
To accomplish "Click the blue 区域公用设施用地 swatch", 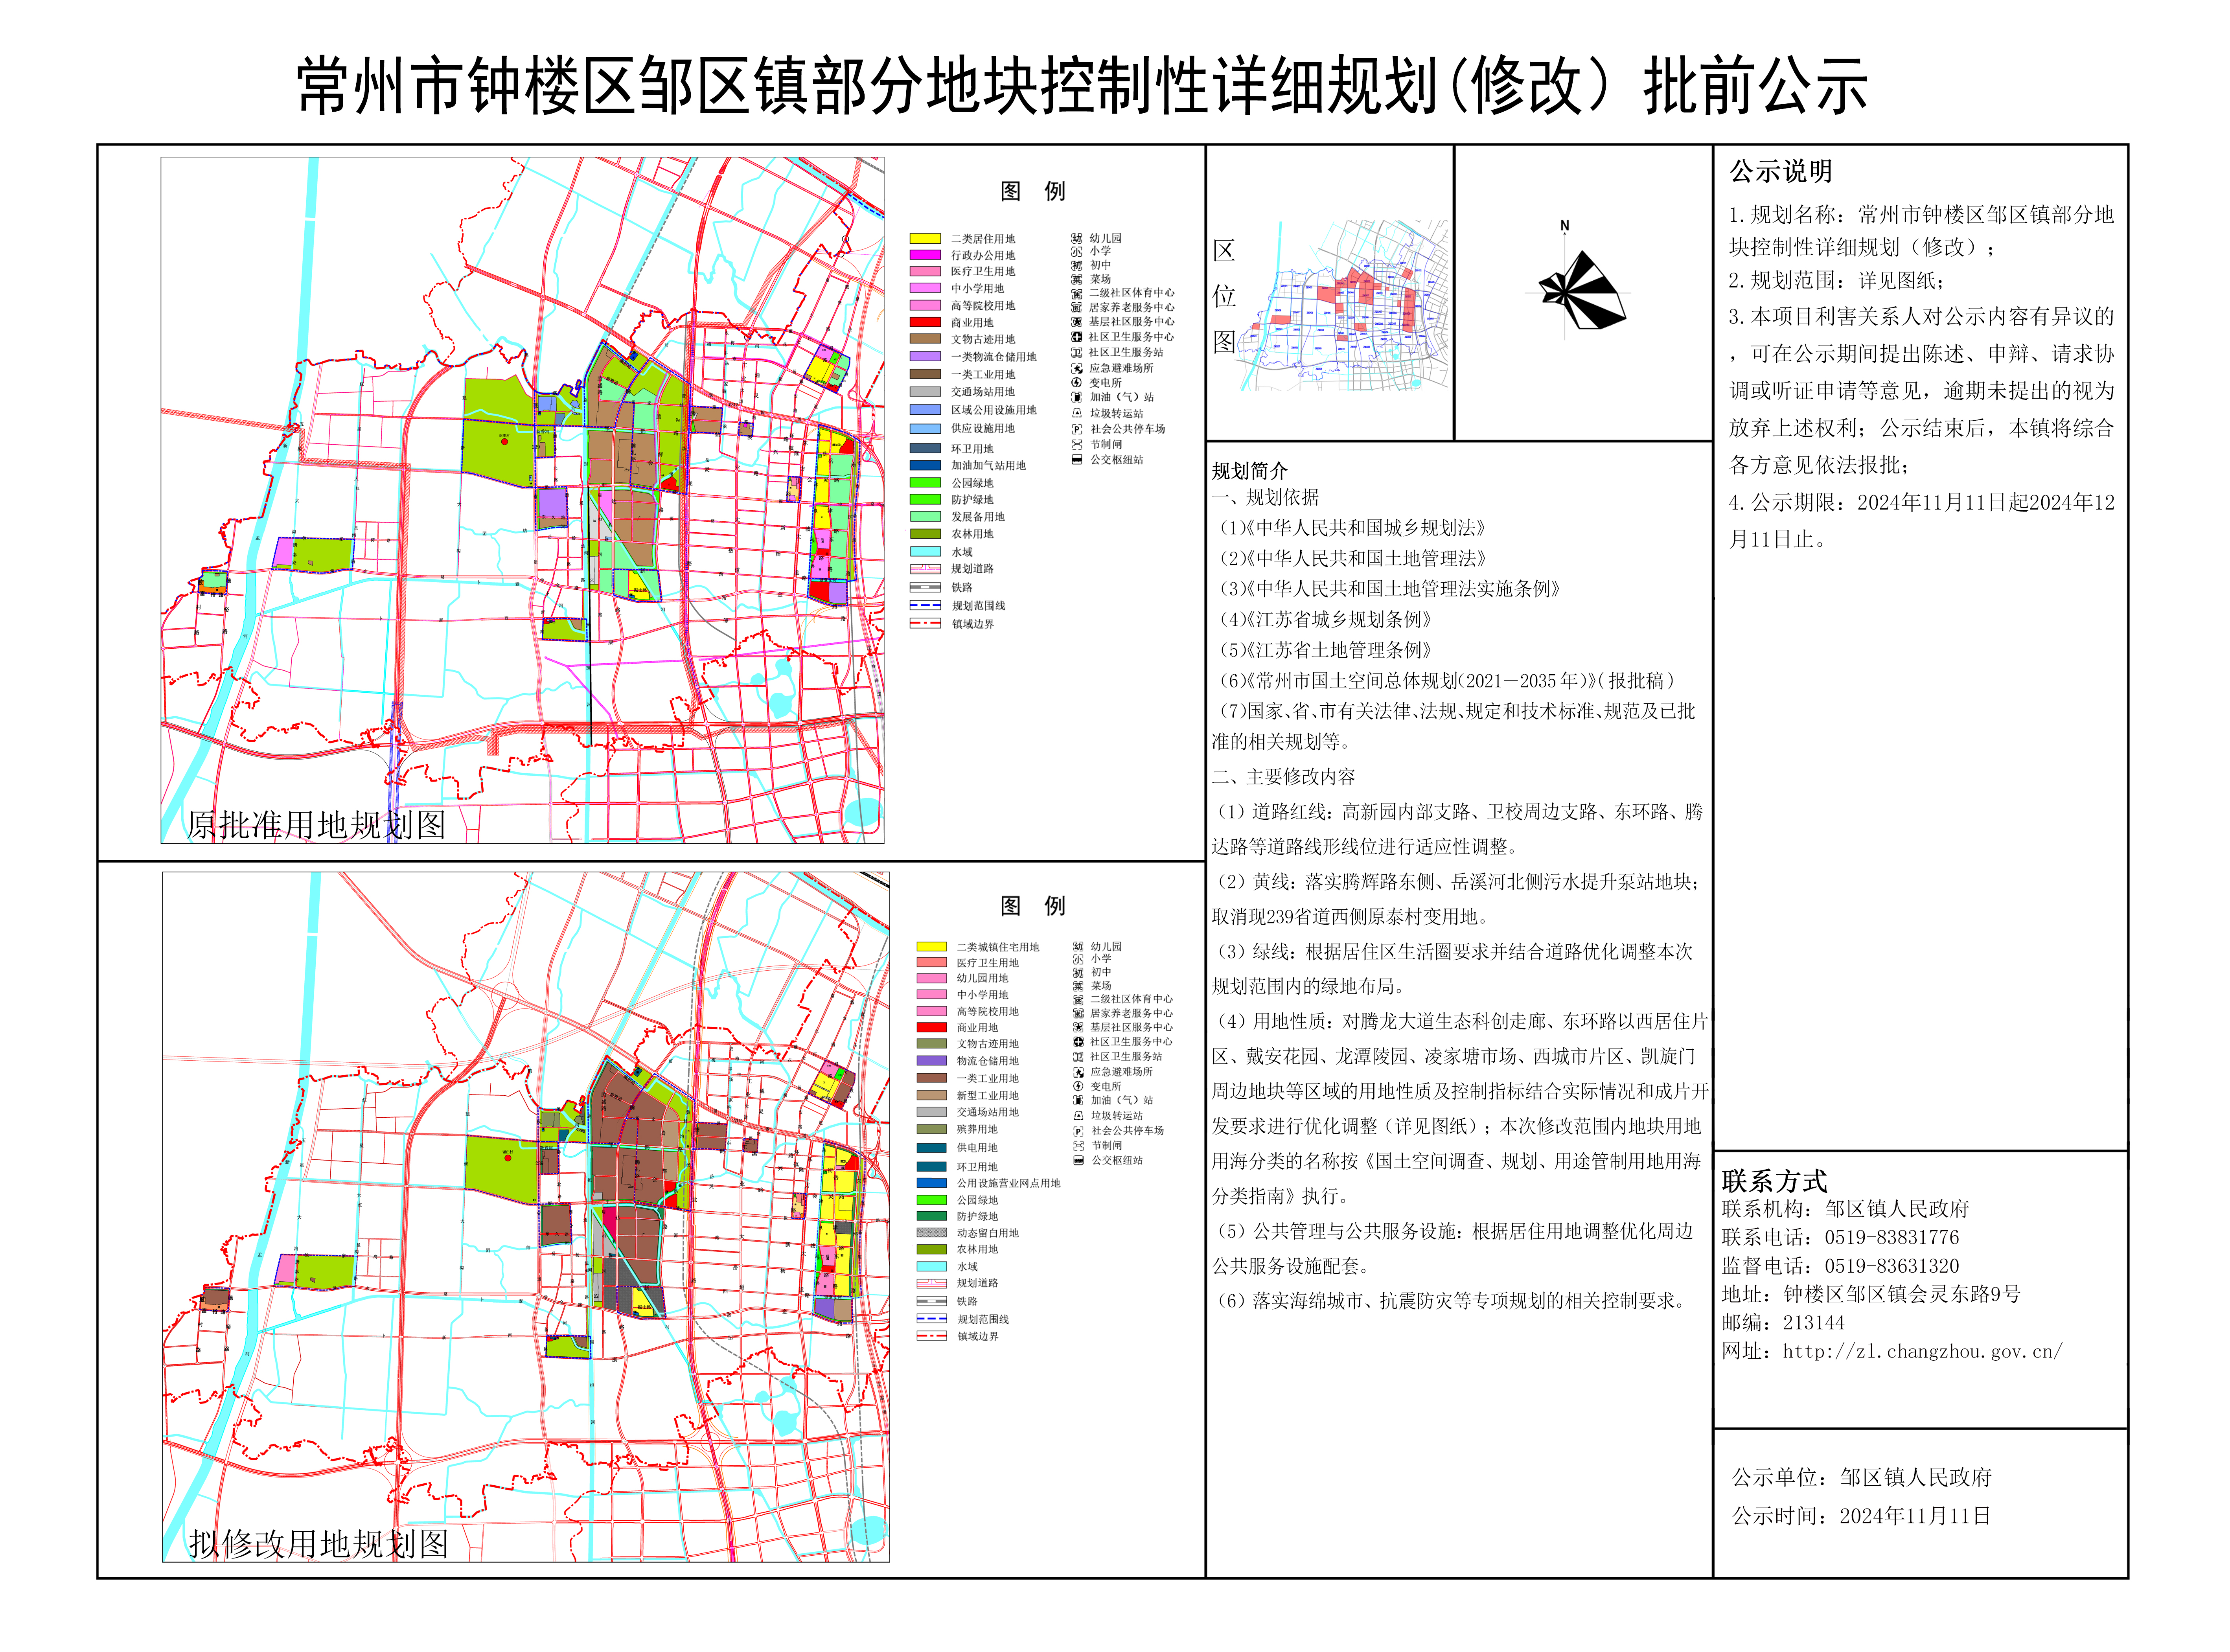I will tap(925, 410).
